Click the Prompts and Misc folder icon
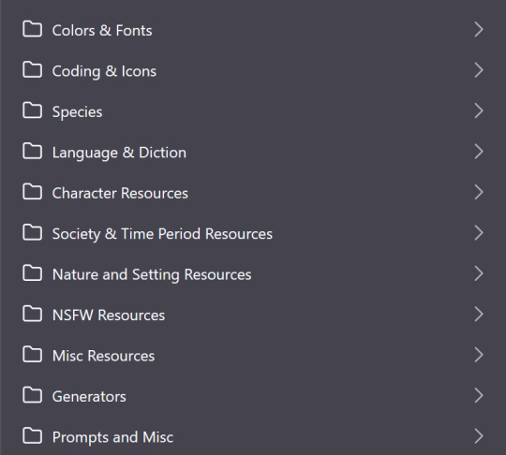The height and width of the screenshot is (455, 506). [32, 435]
